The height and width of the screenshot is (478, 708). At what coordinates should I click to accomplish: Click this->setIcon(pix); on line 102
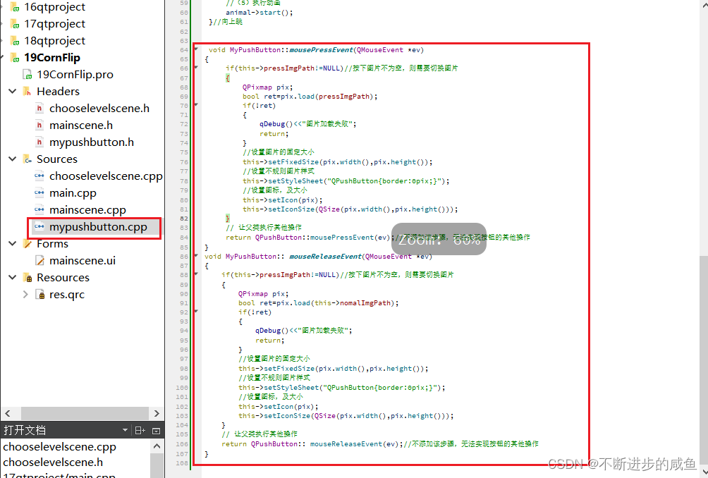(x=278, y=407)
